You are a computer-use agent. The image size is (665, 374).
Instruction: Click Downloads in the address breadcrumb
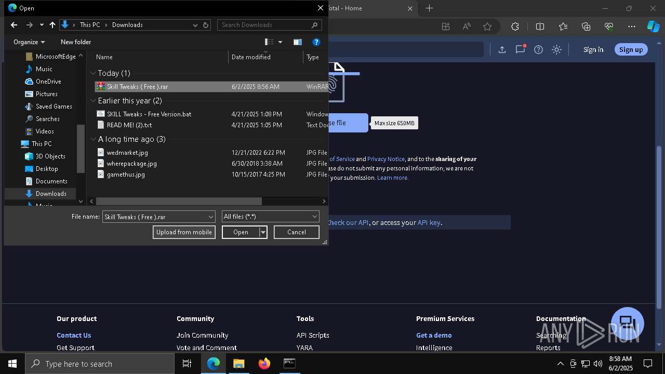(x=127, y=25)
